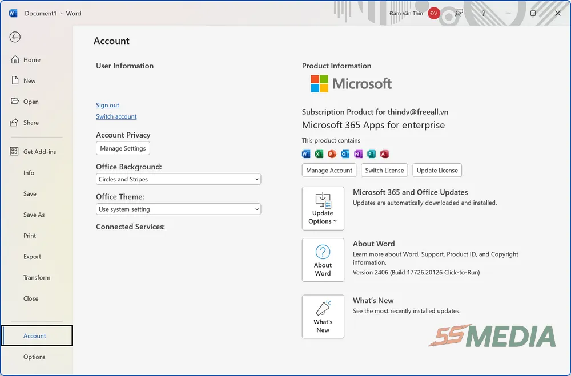Click the Sign out link
The width and height of the screenshot is (571, 376).
pyautogui.click(x=107, y=105)
